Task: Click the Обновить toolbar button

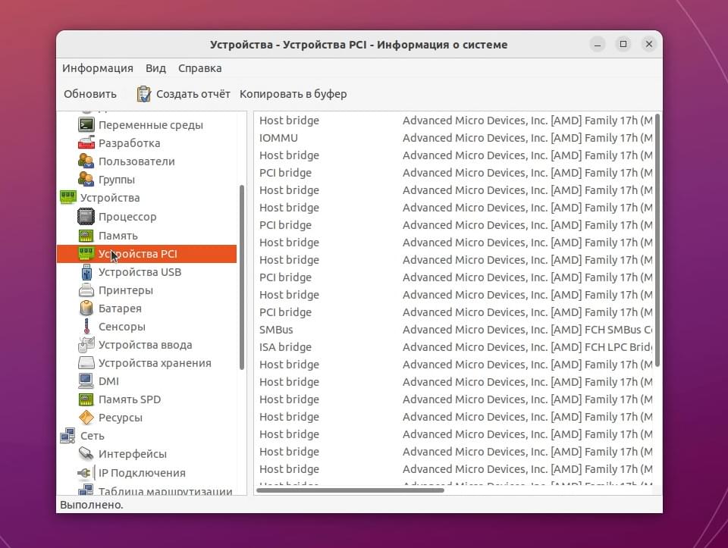Action: click(x=90, y=94)
